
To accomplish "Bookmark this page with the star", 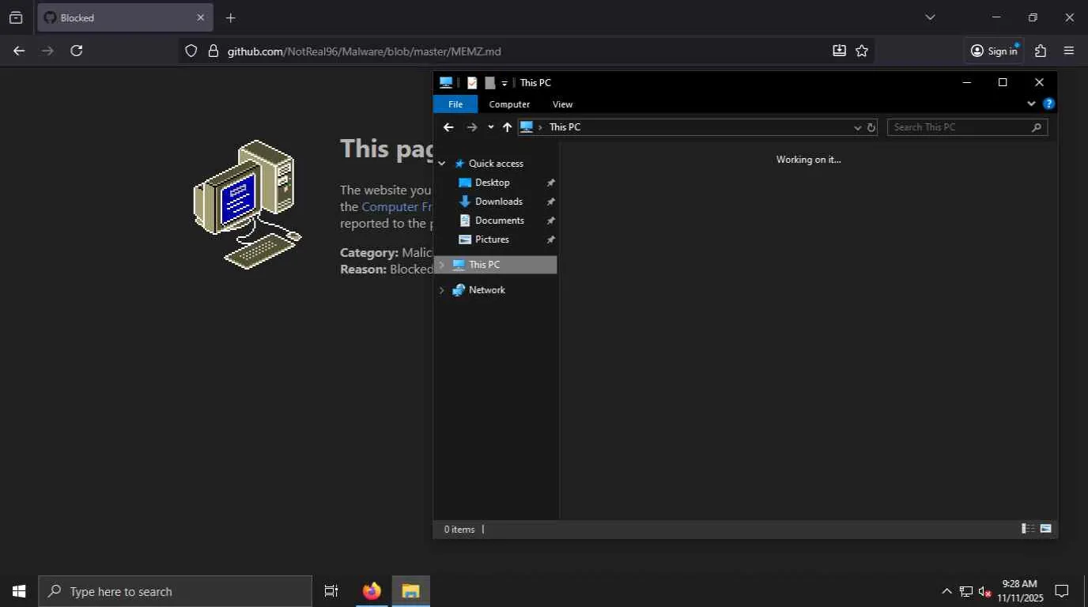I will 862,51.
